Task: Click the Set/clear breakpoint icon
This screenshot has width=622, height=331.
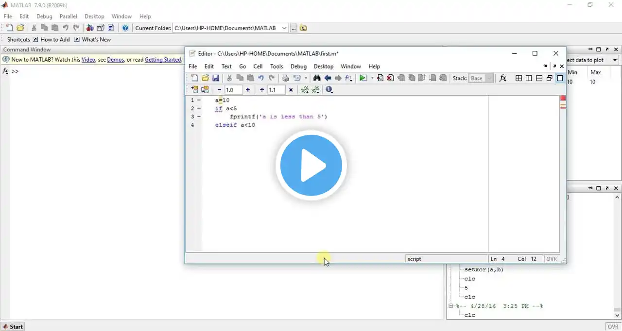Action: click(380, 78)
